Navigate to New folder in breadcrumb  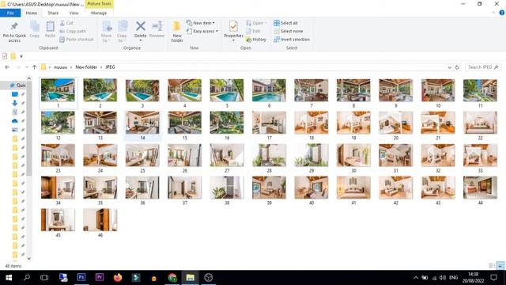(x=86, y=67)
